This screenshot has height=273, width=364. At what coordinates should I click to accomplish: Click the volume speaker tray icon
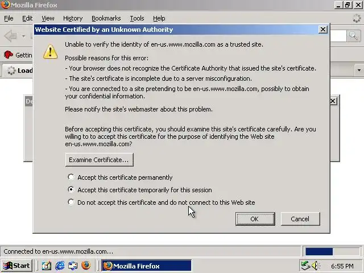tap(315, 266)
